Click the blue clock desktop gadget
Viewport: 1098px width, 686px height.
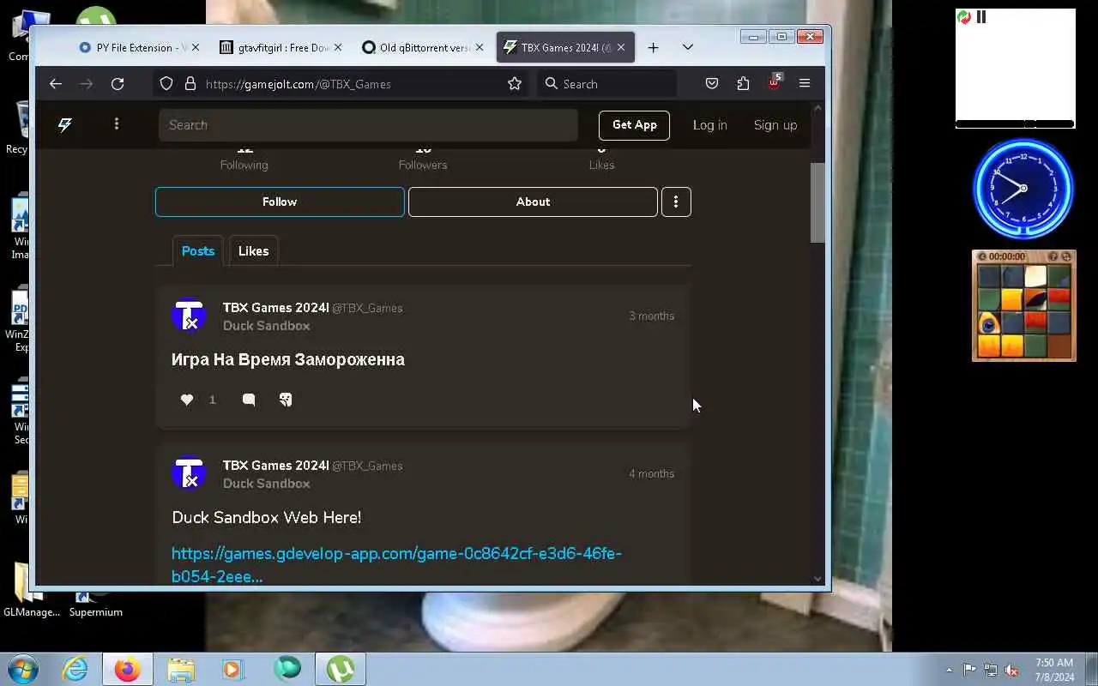point(1023,188)
